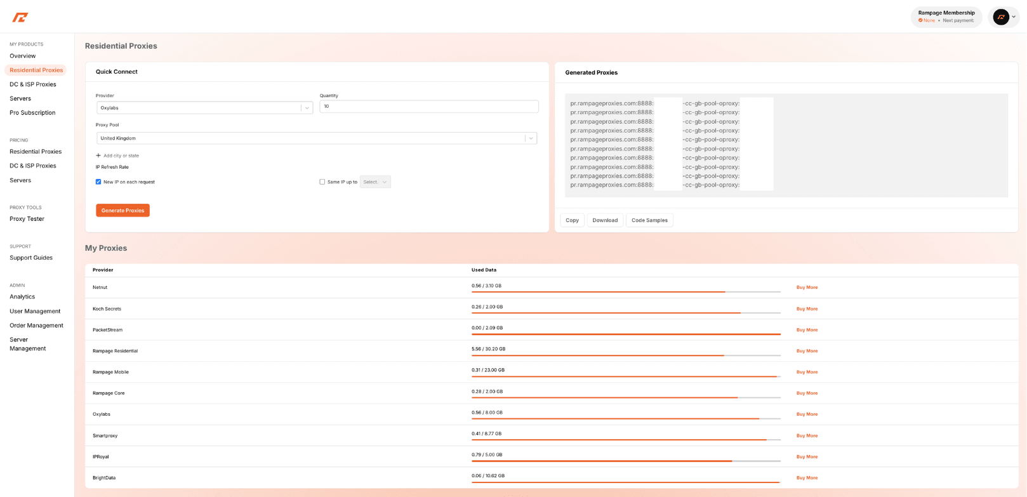The width and height of the screenshot is (1027, 497).
Task: Open the profile avatar menu
Action: [1001, 17]
